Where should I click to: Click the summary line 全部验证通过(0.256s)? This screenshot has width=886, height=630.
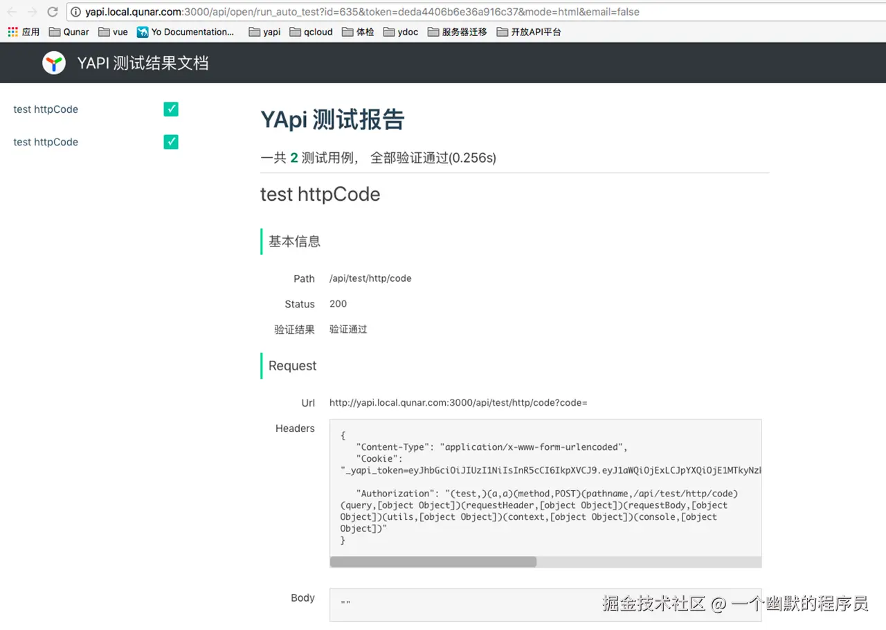coord(433,158)
